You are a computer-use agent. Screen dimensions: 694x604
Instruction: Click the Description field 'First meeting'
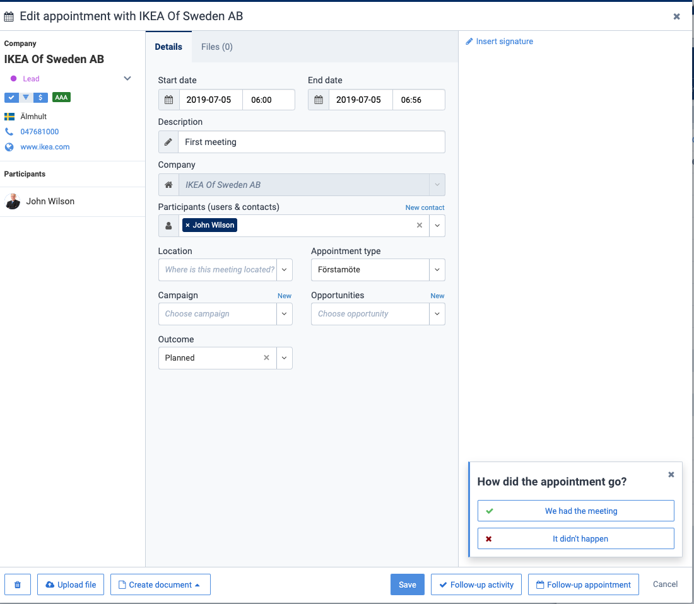pyautogui.click(x=312, y=142)
